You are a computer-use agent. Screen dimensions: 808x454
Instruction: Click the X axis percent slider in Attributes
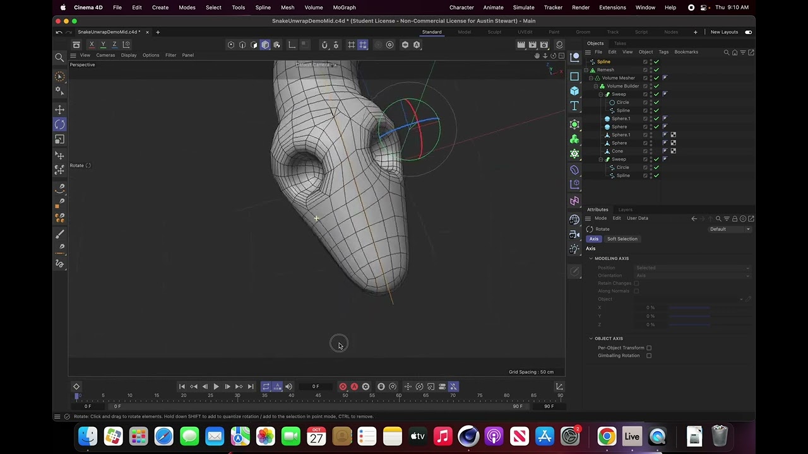709,308
